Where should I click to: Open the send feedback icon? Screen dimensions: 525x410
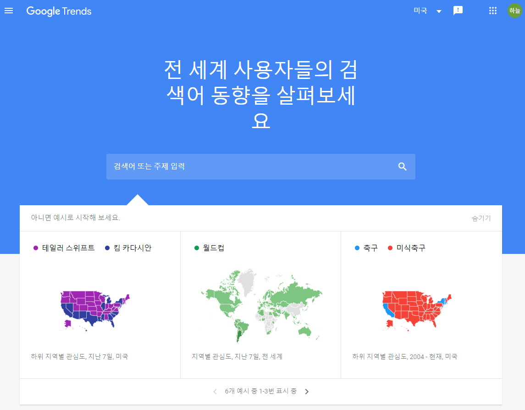pyautogui.click(x=458, y=11)
